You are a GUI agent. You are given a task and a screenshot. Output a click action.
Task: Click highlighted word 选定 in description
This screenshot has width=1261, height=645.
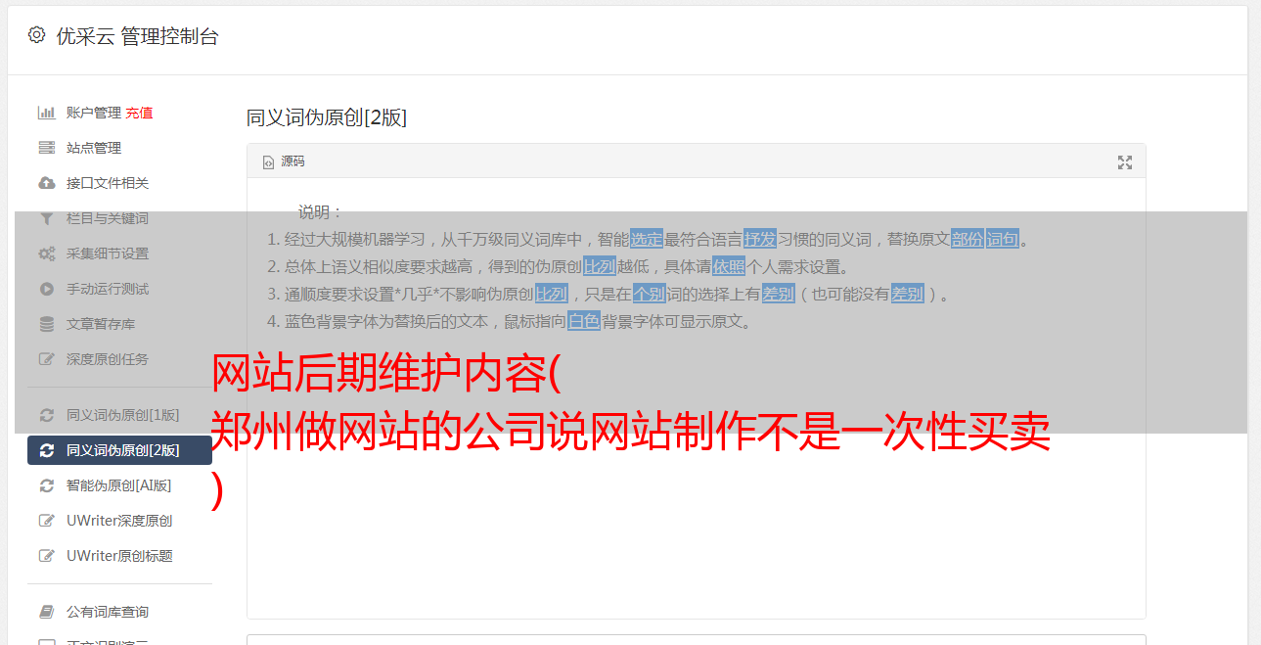(647, 239)
